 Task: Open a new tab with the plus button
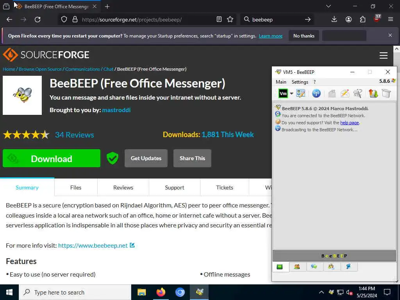tap(107, 7)
